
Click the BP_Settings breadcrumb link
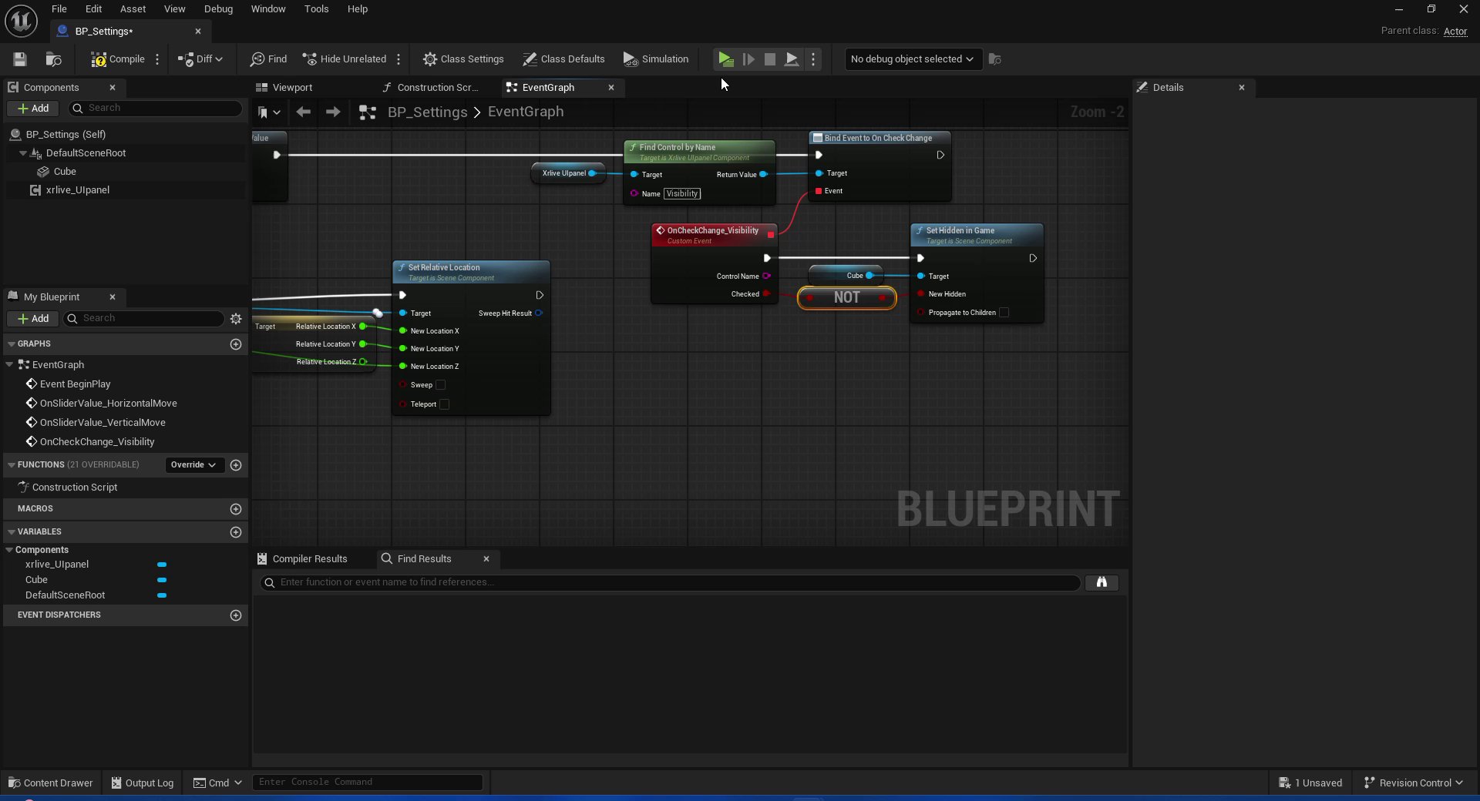coord(427,112)
